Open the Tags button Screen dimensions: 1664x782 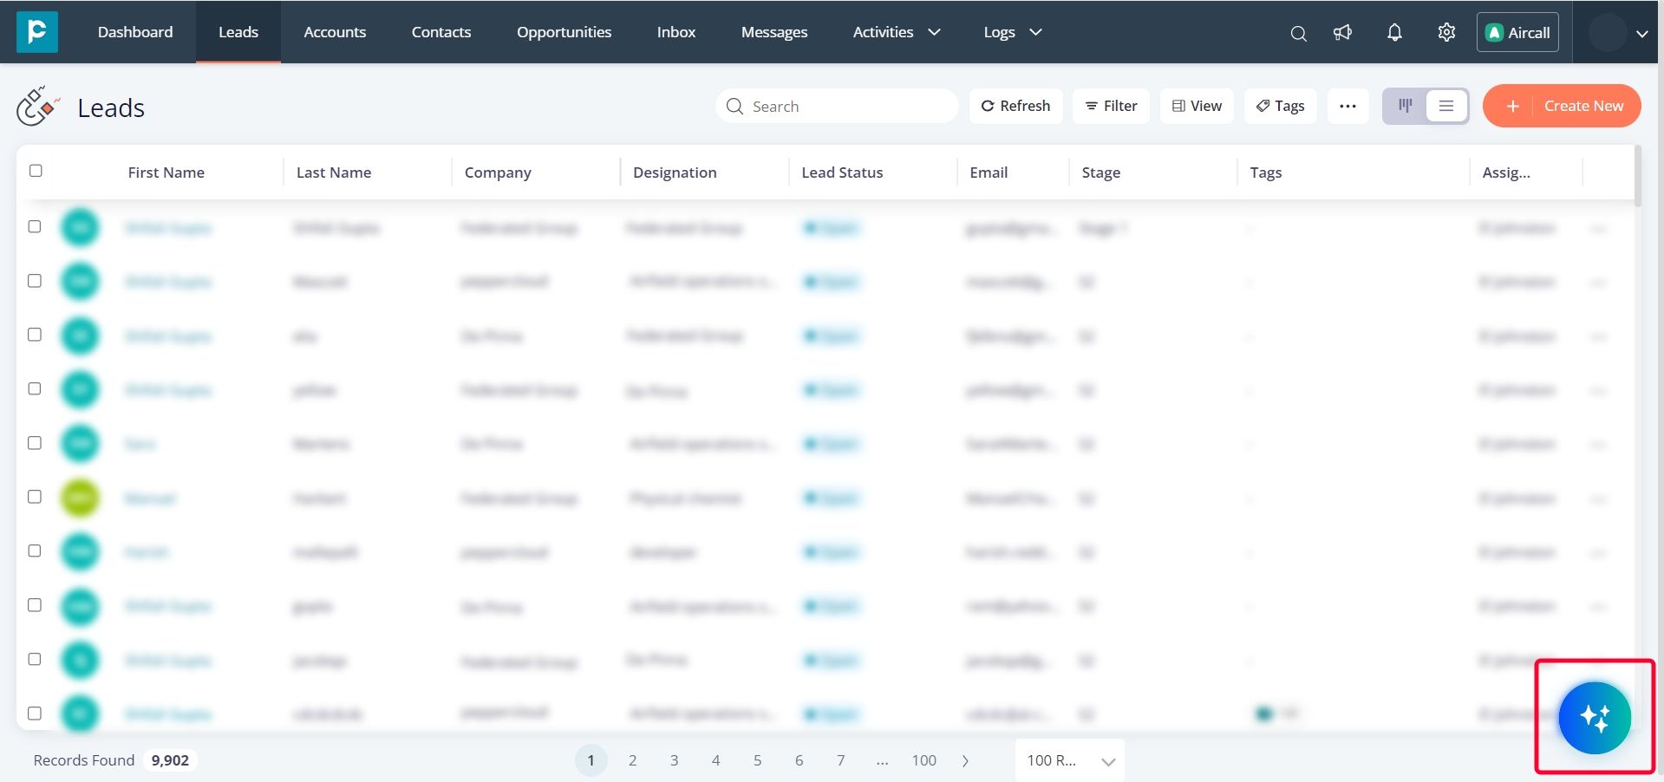pos(1280,106)
